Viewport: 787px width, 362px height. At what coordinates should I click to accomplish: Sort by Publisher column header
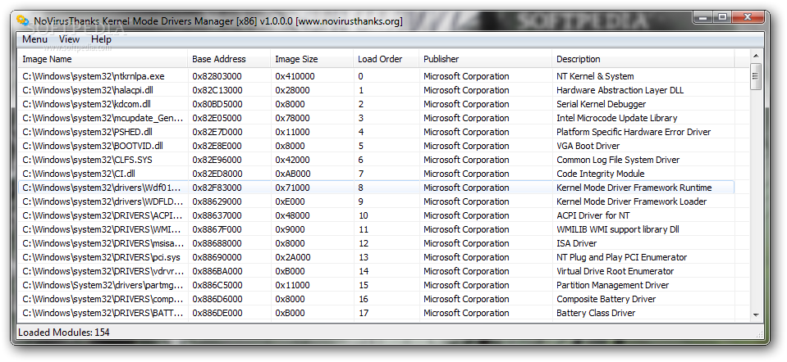click(485, 59)
